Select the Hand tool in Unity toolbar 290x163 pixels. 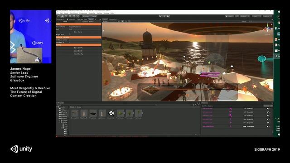point(58,16)
